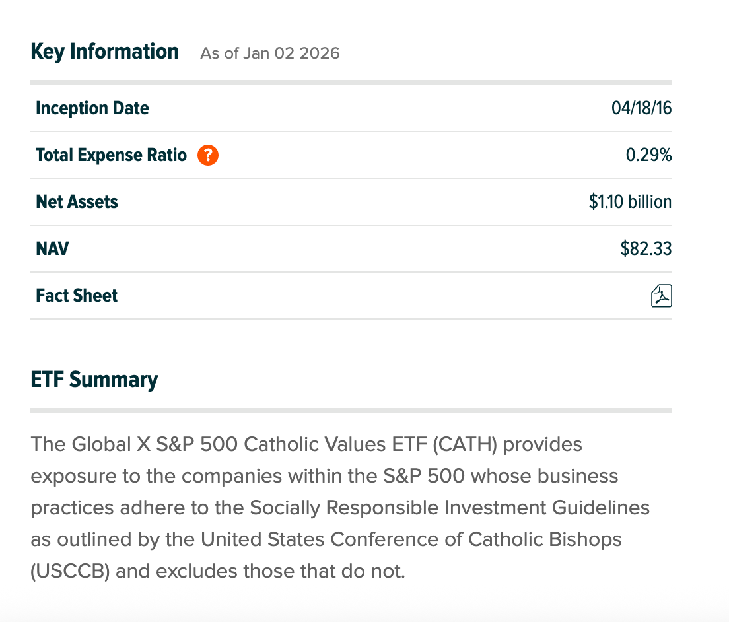Click the NAV row label

tap(52, 249)
